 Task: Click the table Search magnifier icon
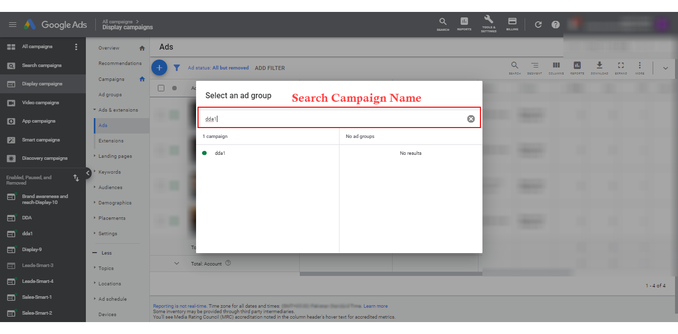515,68
